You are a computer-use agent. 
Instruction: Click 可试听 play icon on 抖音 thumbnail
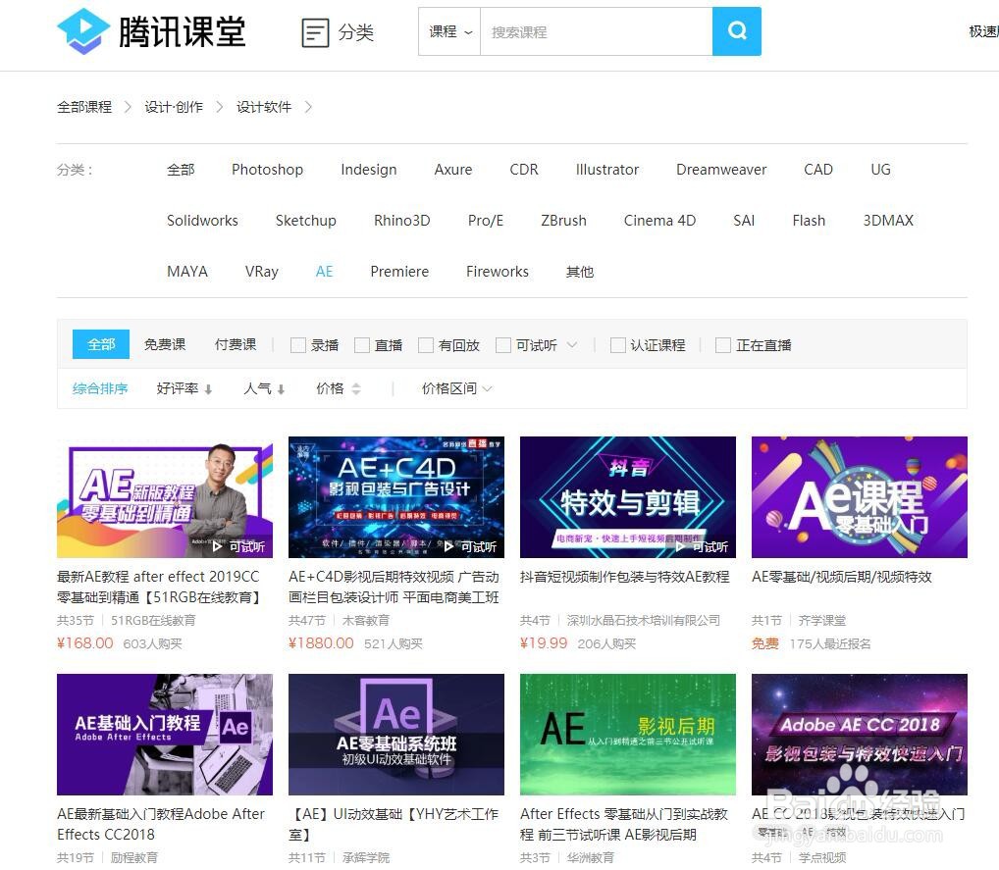(x=680, y=546)
